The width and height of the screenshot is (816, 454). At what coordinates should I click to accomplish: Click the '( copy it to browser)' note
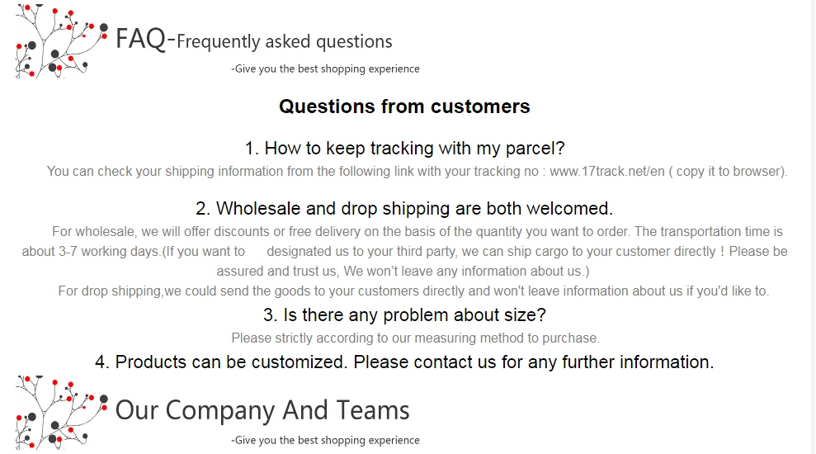[728, 172]
